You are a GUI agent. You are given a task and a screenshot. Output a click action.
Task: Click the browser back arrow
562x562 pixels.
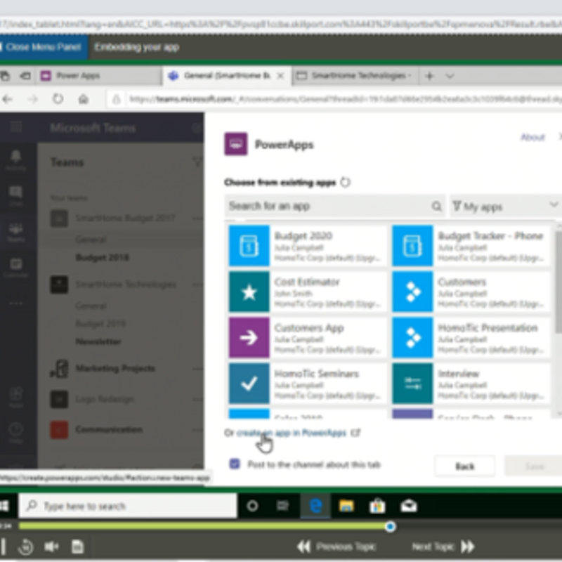point(8,99)
